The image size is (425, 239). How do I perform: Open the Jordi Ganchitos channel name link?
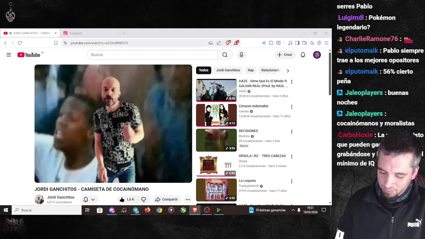[x=60, y=197]
